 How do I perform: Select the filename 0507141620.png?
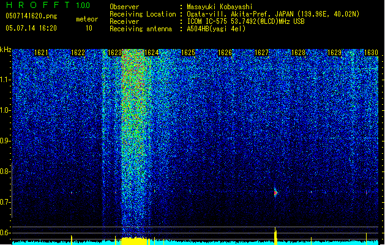click(x=31, y=16)
